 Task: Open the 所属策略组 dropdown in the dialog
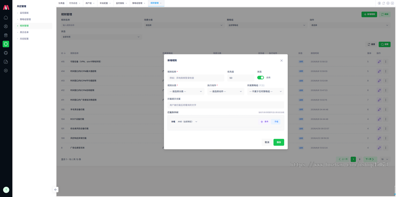click(x=266, y=92)
